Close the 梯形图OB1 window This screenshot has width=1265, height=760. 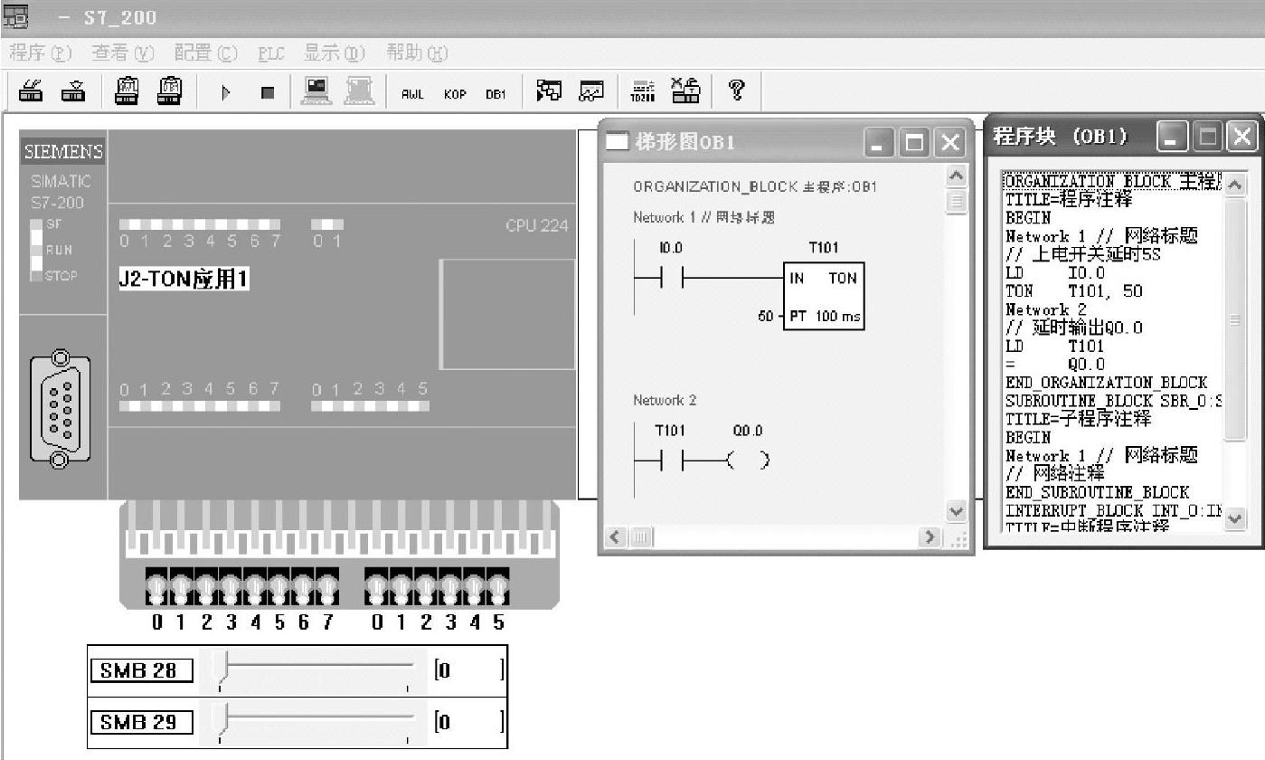pos(949,142)
